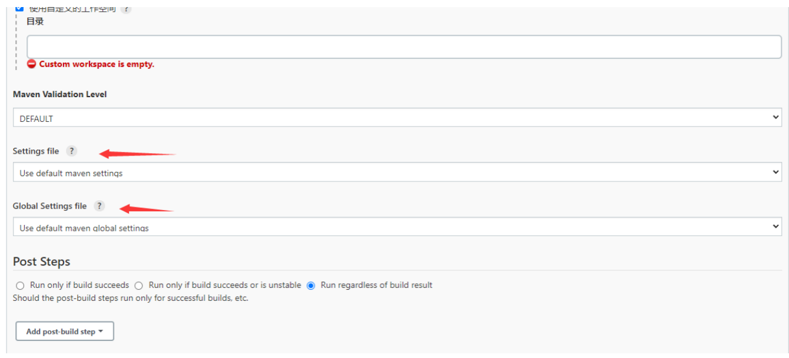
Task: Click the Add post-build step button
Action: tap(65, 332)
